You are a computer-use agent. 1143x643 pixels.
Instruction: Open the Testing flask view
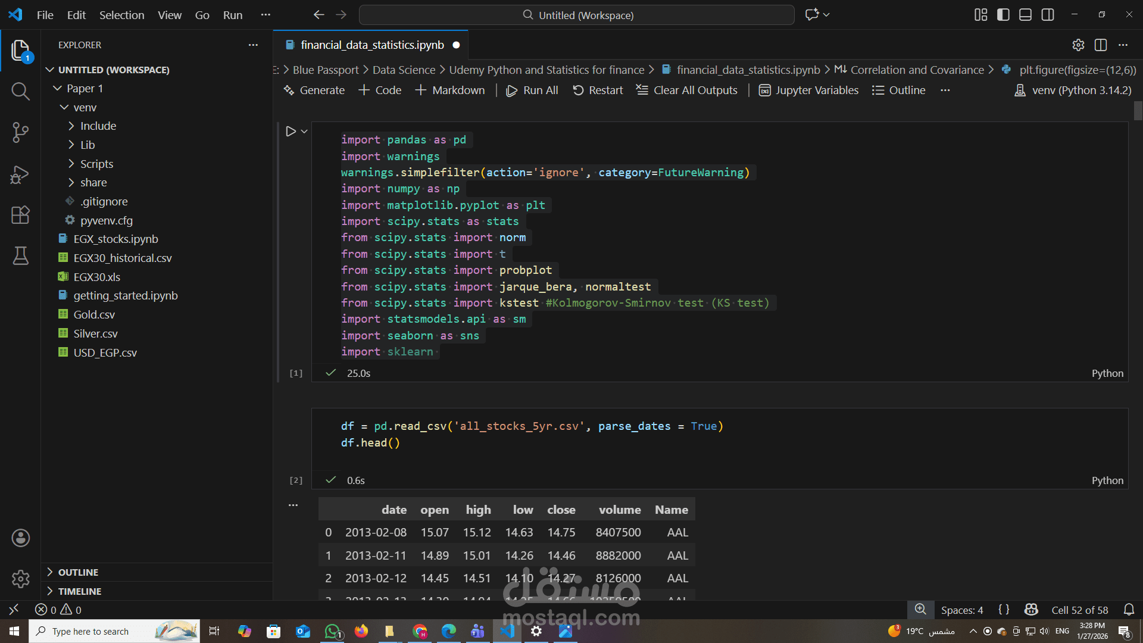(20, 256)
